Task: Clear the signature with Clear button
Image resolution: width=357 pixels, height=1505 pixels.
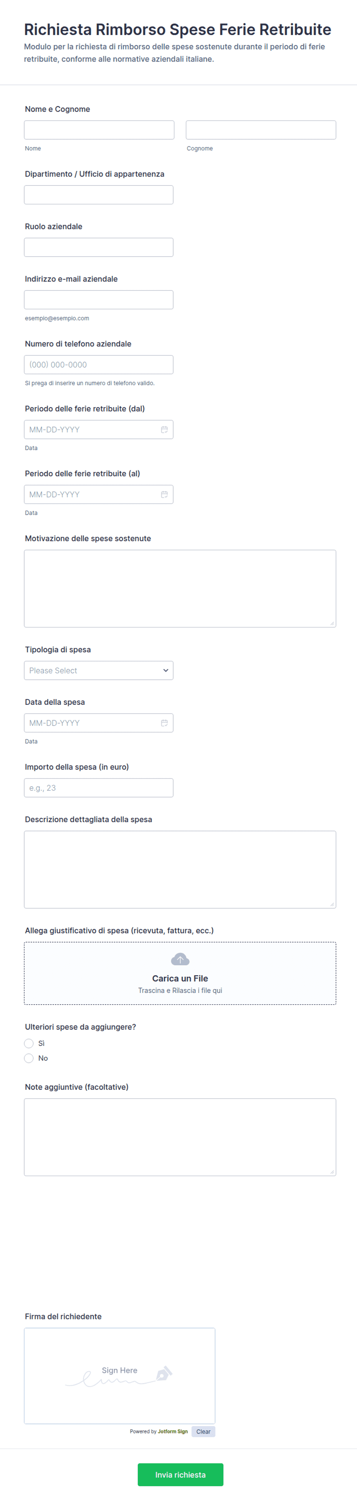Action: tap(203, 1432)
